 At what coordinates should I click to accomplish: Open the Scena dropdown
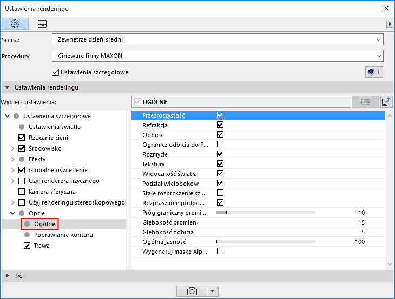point(218,40)
